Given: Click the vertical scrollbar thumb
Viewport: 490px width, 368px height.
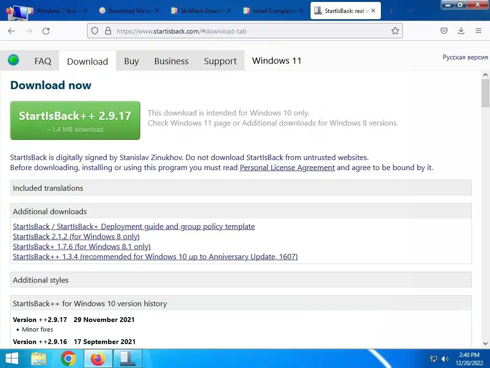Looking at the screenshot, I should [x=485, y=93].
